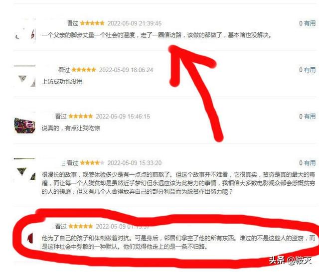Click the '0 有用' link on the 15:46:15 review
This screenshot has height=272, width=319.
coord(307,116)
